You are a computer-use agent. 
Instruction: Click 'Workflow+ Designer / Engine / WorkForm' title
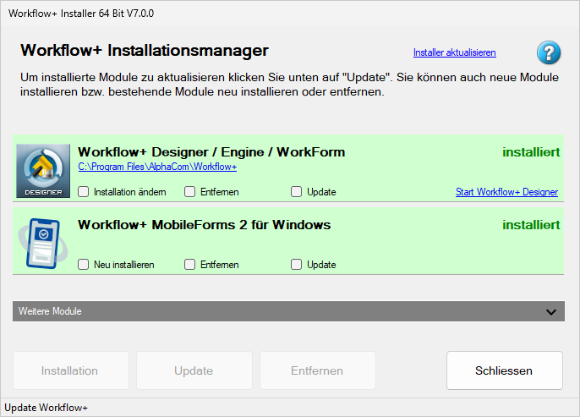tap(211, 152)
